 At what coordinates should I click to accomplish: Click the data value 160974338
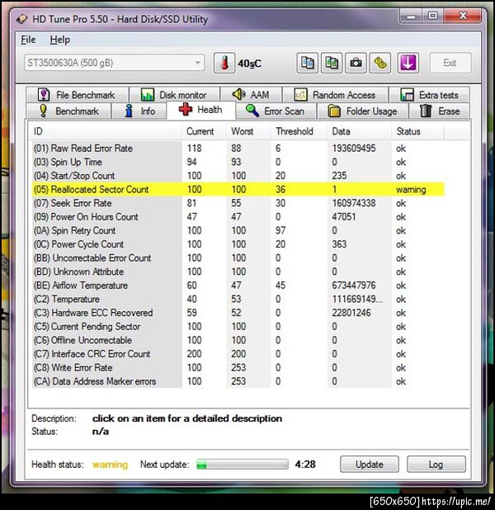point(354,203)
